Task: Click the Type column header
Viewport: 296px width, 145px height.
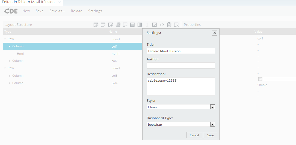Action: [x=8, y=32]
